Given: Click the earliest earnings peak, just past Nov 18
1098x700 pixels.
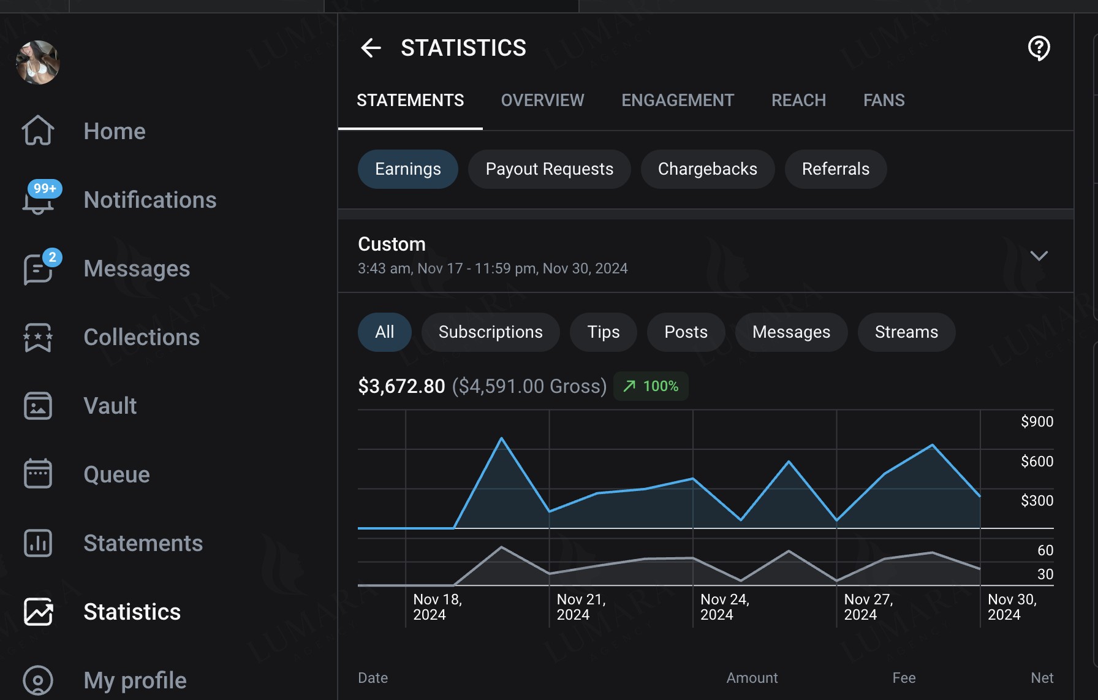Looking at the screenshot, I should pyautogui.click(x=502, y=438).
